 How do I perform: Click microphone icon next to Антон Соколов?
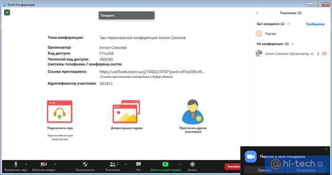(x=318, y=54)
